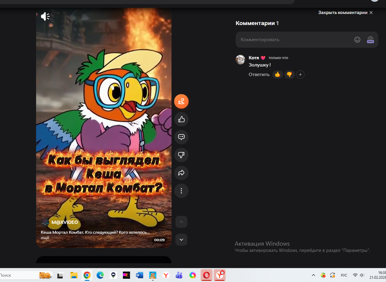Switch the keyboard language РУС
Screen dimensions: 386x282
[x=344, y=275]
